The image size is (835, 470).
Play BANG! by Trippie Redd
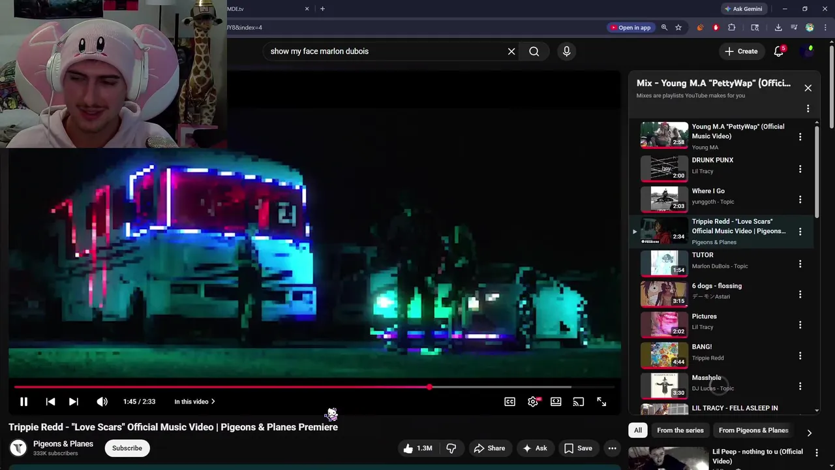(720, 355)
